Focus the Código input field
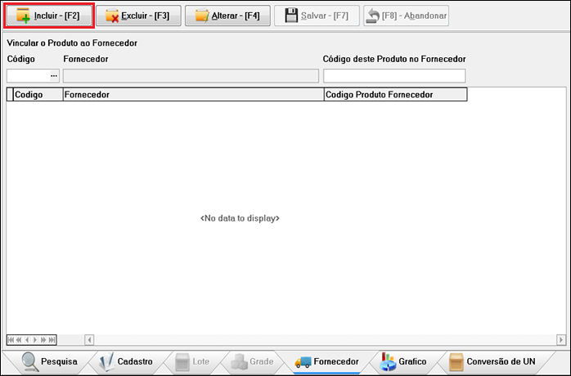This screenshot has width=571, height=376. [x=29, y=76]
